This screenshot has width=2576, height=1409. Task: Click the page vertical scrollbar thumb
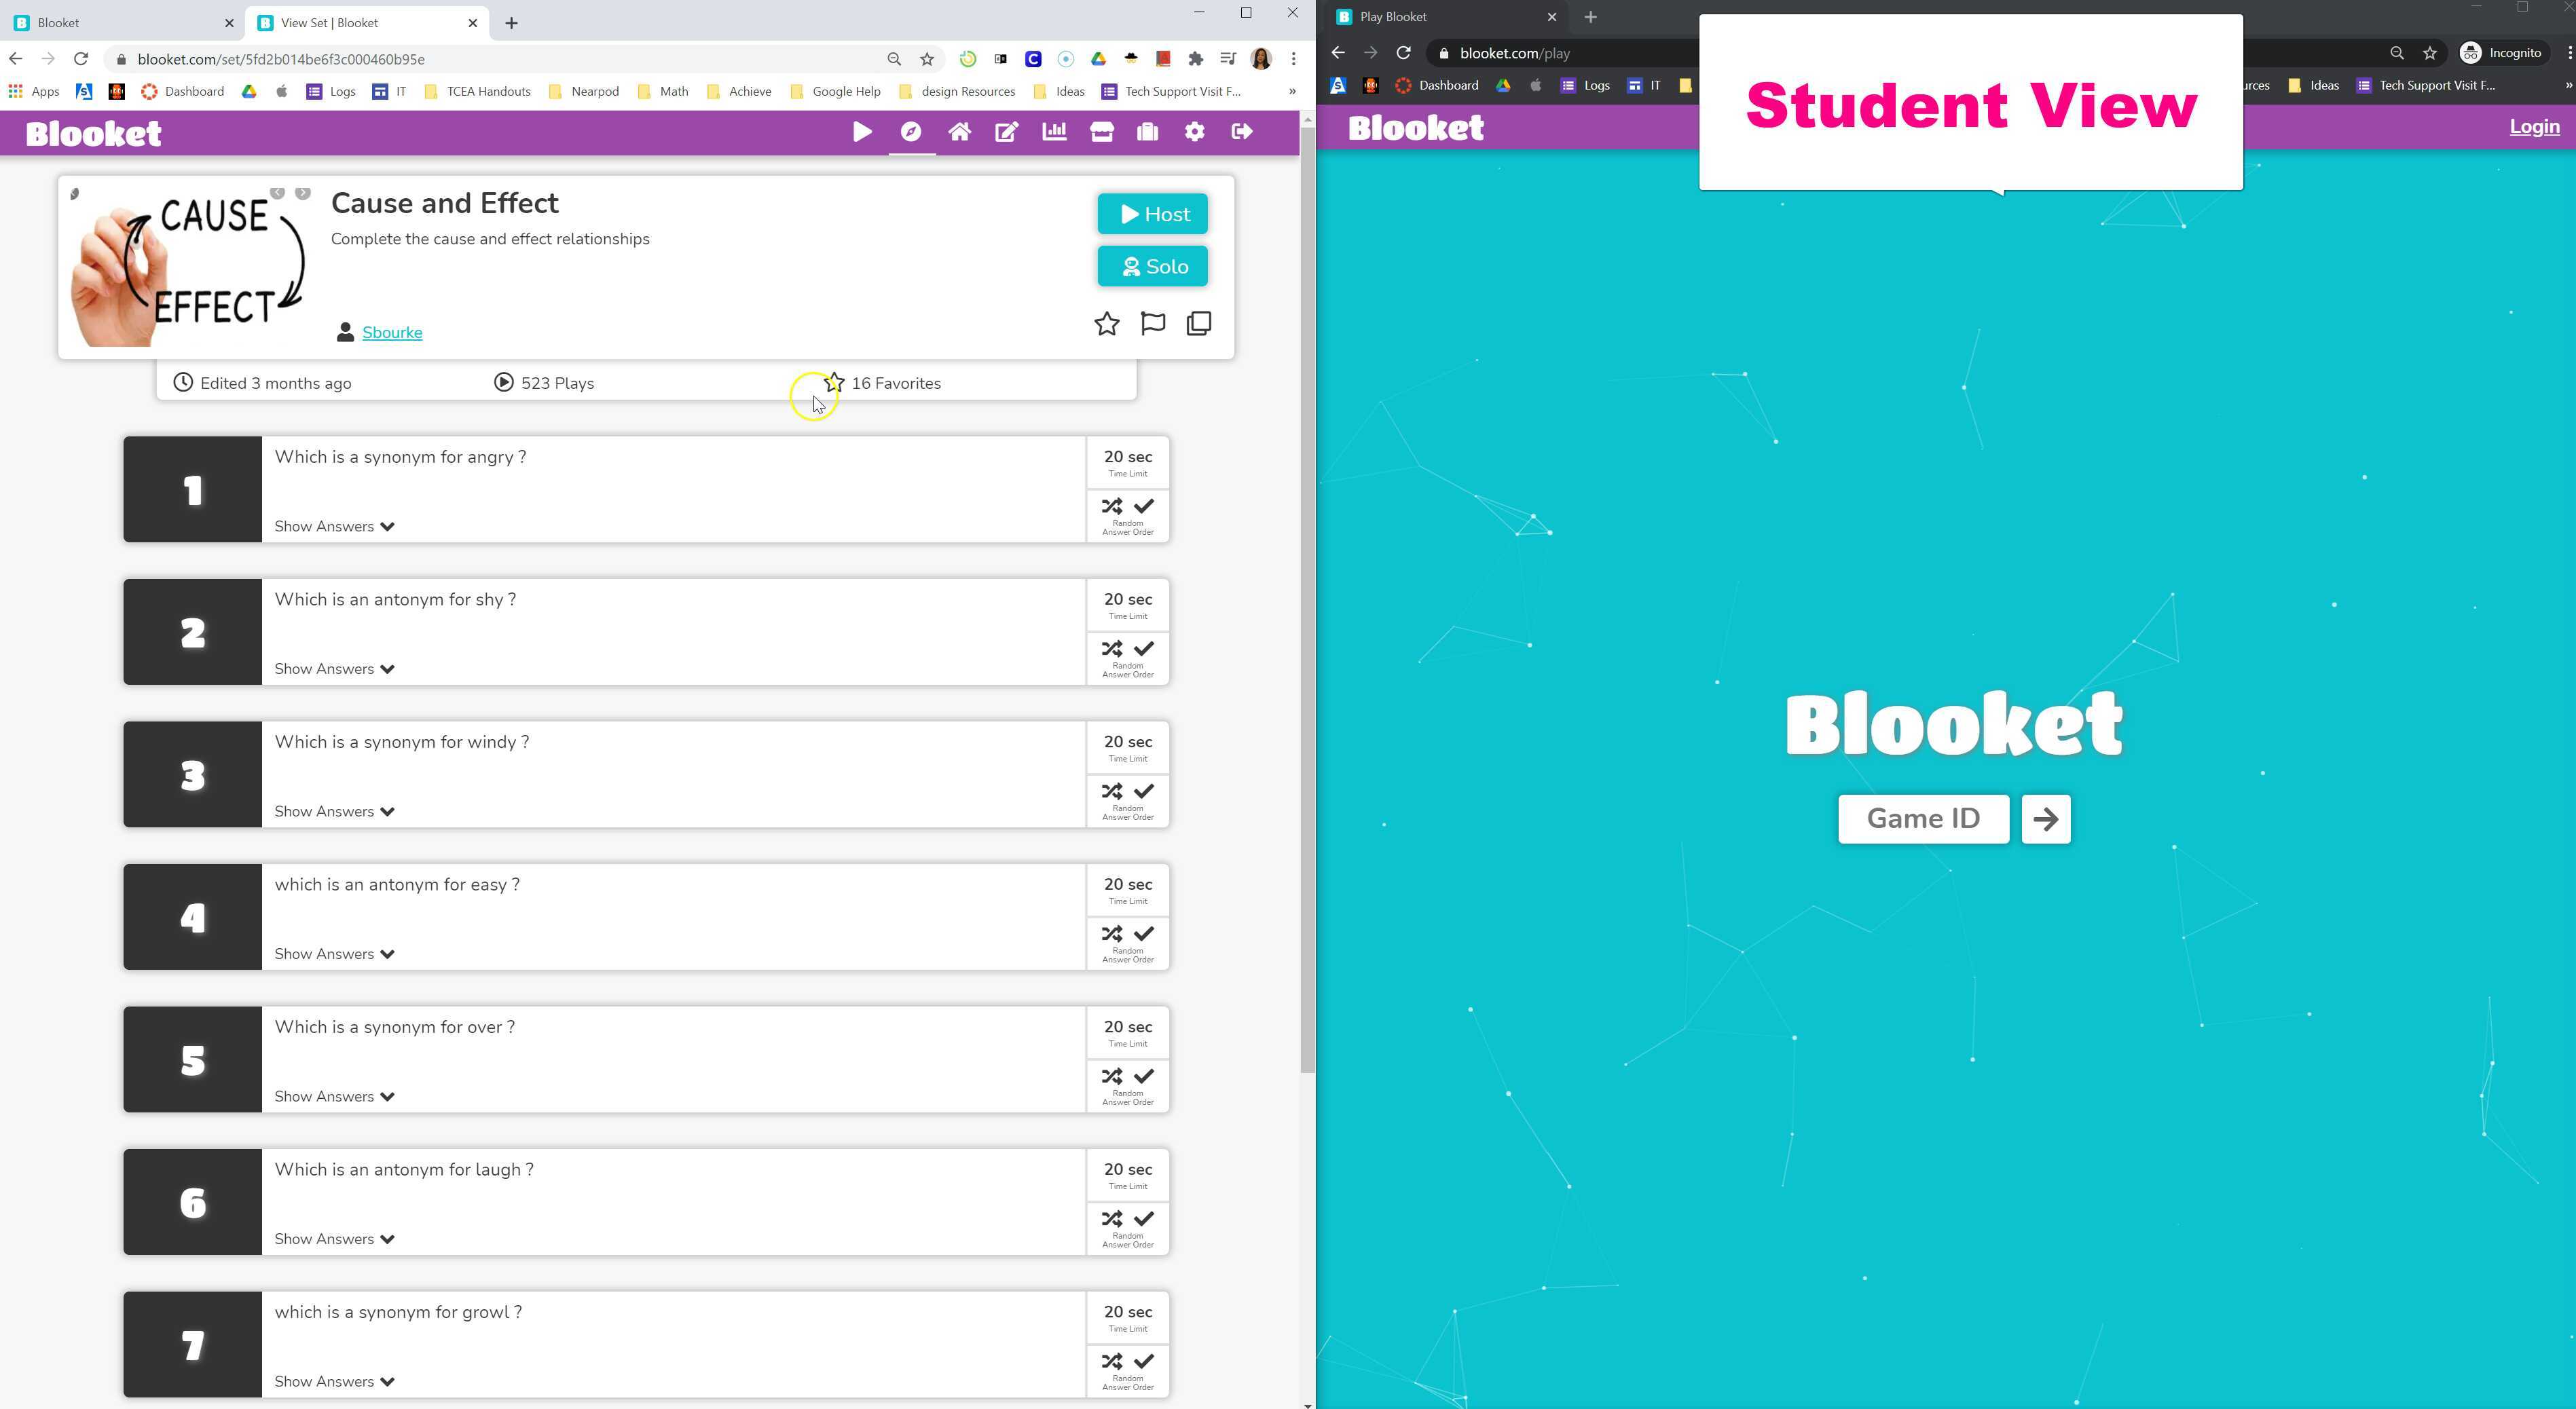1307,599
